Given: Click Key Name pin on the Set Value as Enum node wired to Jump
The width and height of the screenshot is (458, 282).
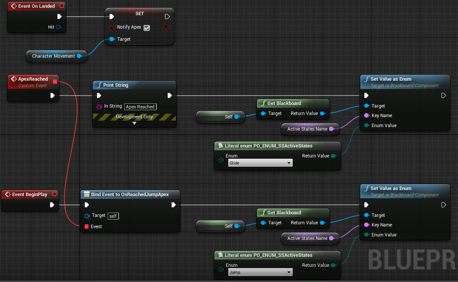Looking at the screenshot, I should pos(367,225).
